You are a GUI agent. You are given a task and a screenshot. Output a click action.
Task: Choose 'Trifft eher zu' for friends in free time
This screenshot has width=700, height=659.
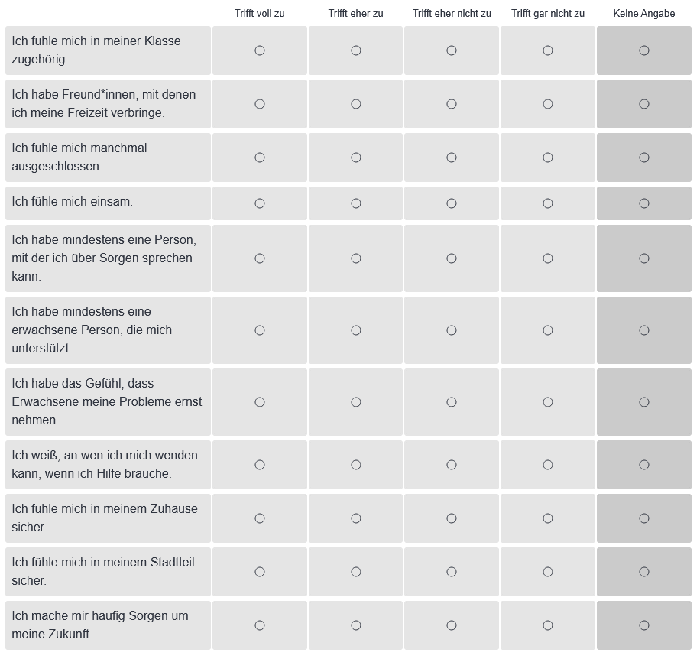pos(356,104)
